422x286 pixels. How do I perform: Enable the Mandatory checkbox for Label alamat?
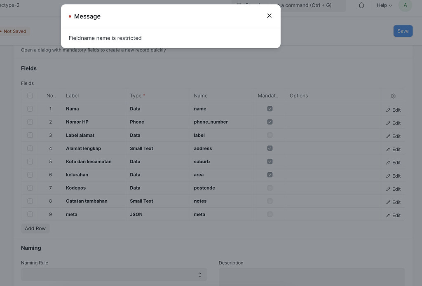click(x=270, y=135)
